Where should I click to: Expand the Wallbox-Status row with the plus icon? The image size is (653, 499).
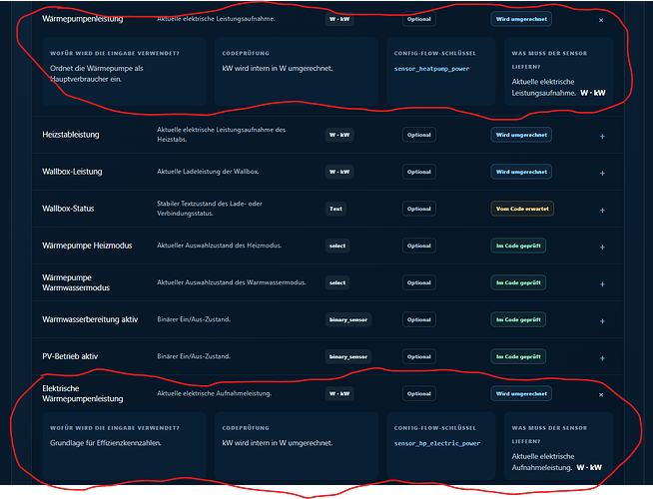click(602, 211)
